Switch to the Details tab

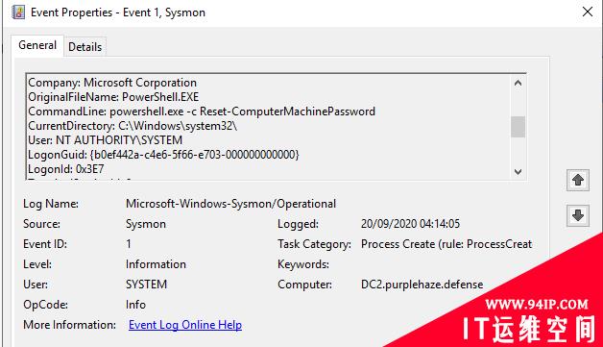[85, 47]
